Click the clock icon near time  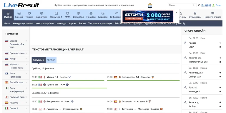click(199, 5)
